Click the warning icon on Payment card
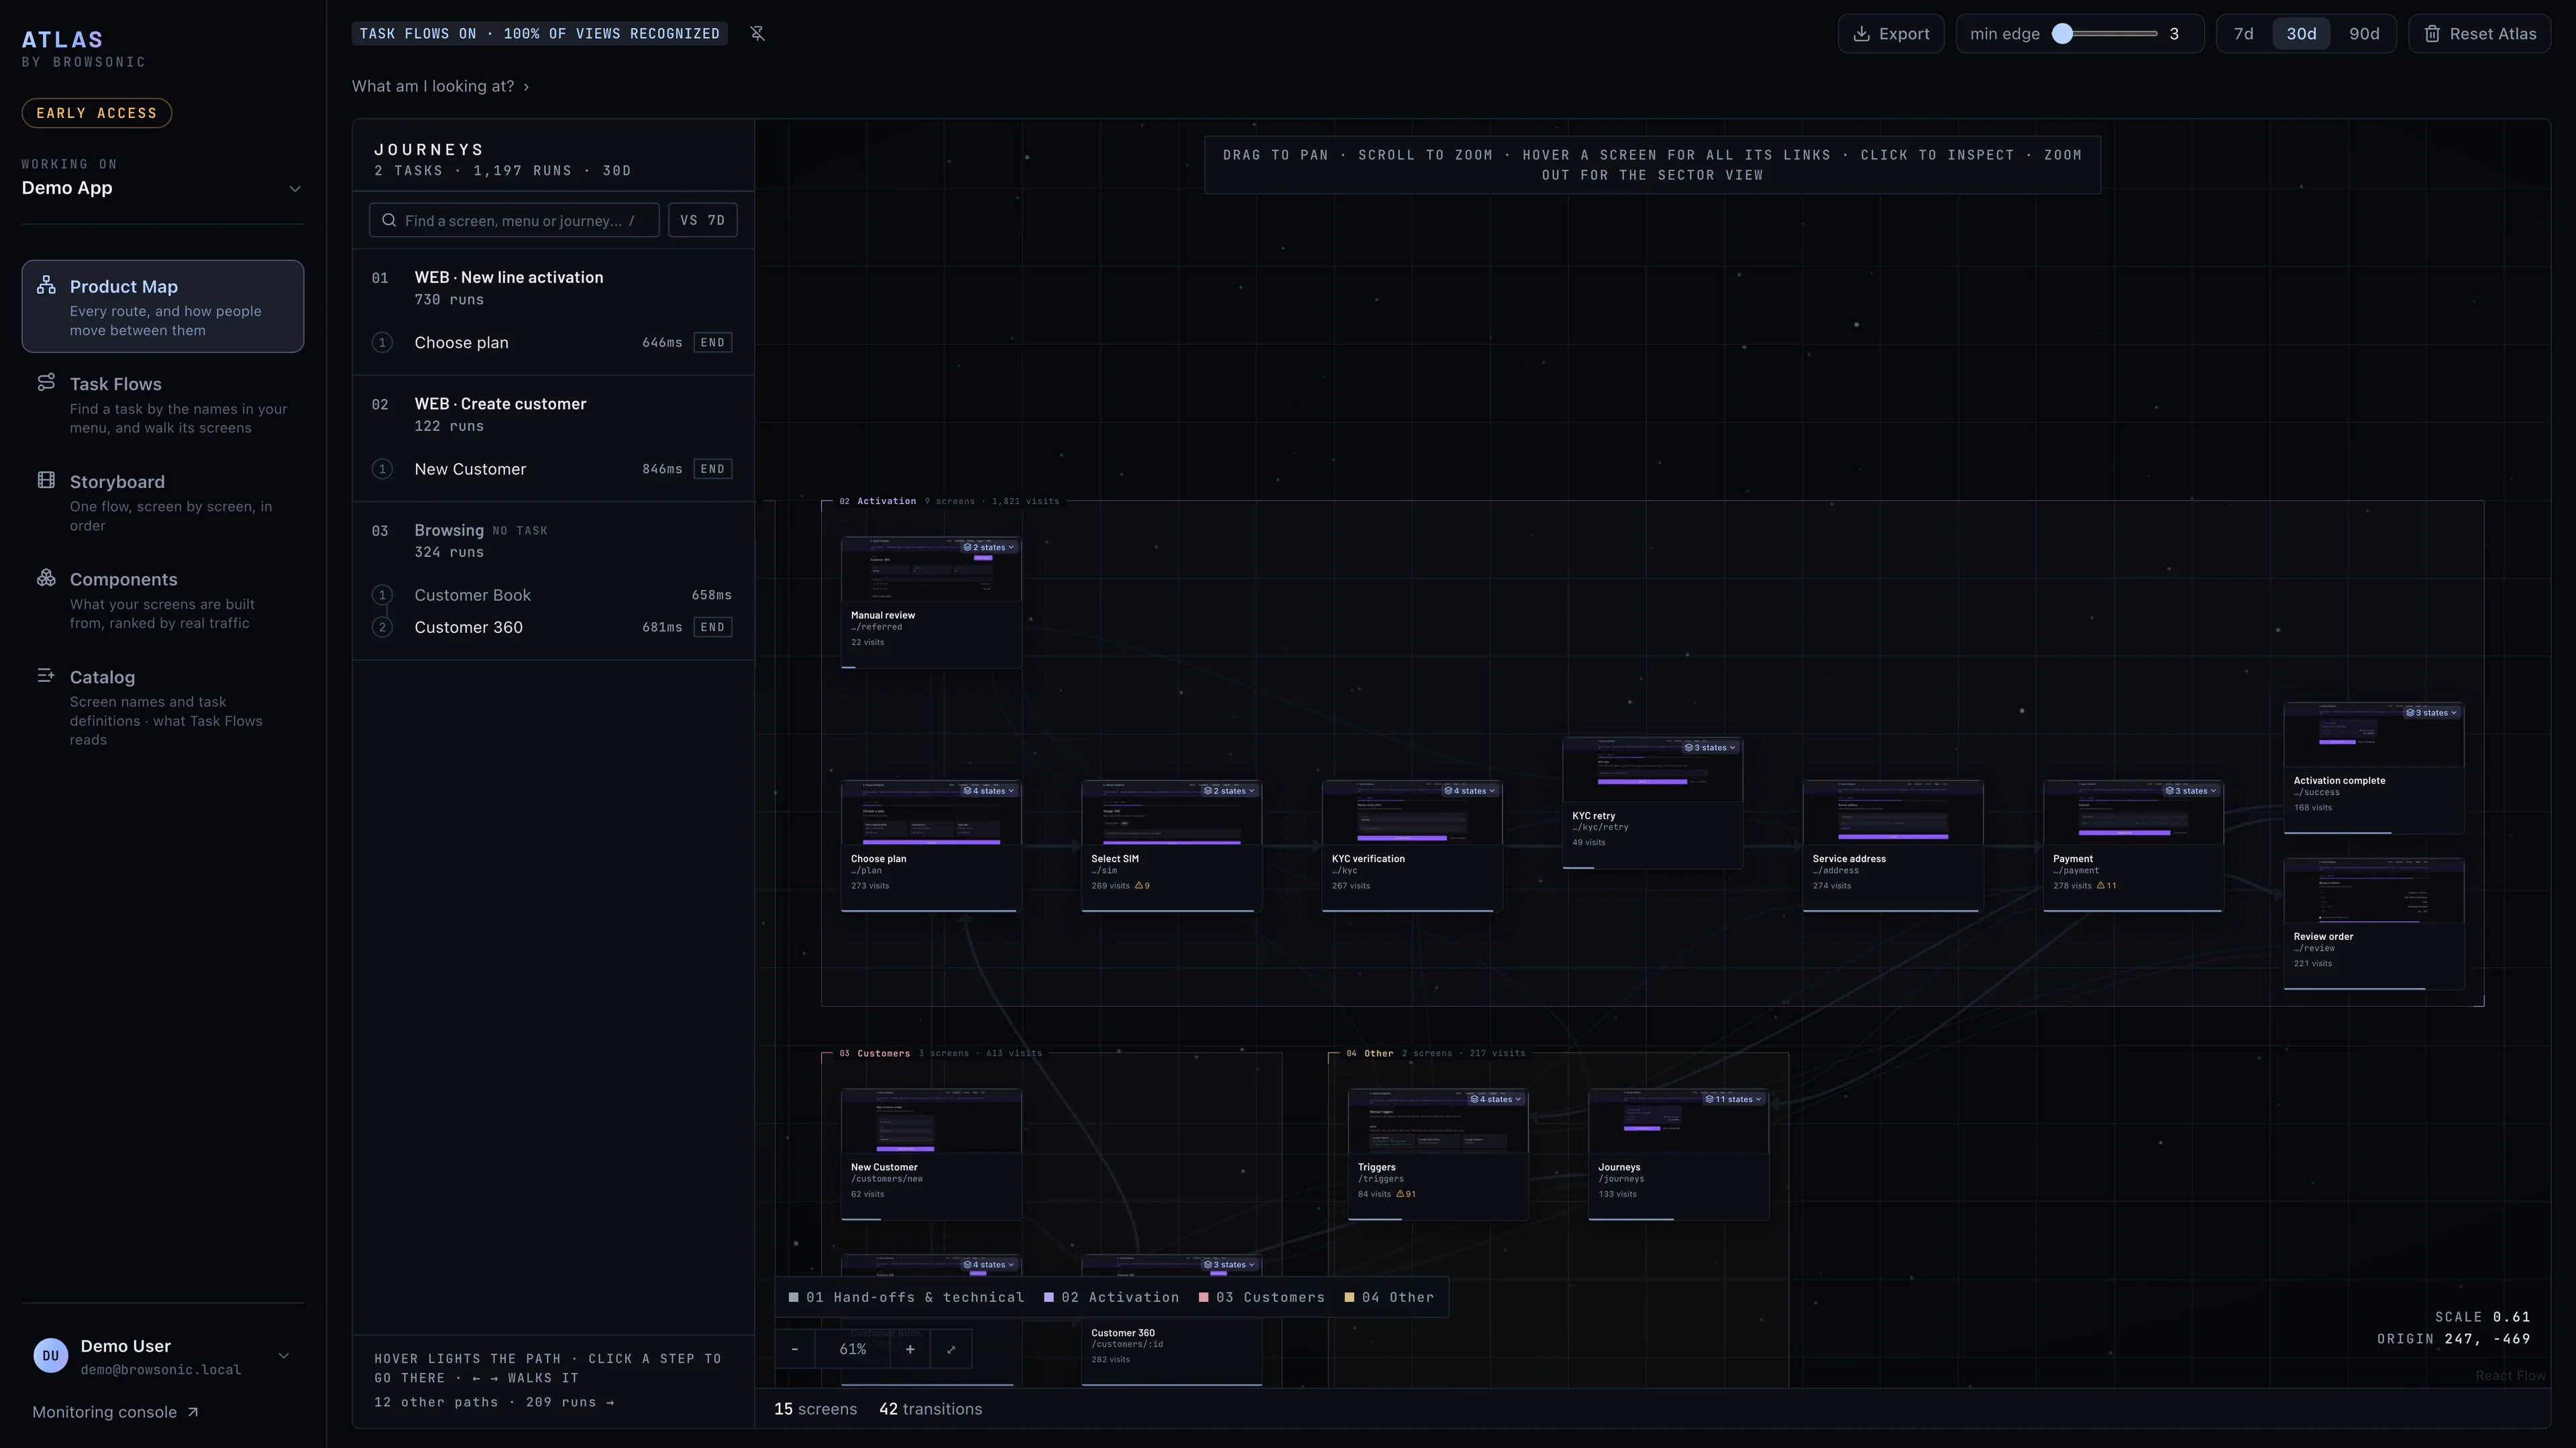The height and width of the screenshot is (1448, 2576). (2101, 886)
